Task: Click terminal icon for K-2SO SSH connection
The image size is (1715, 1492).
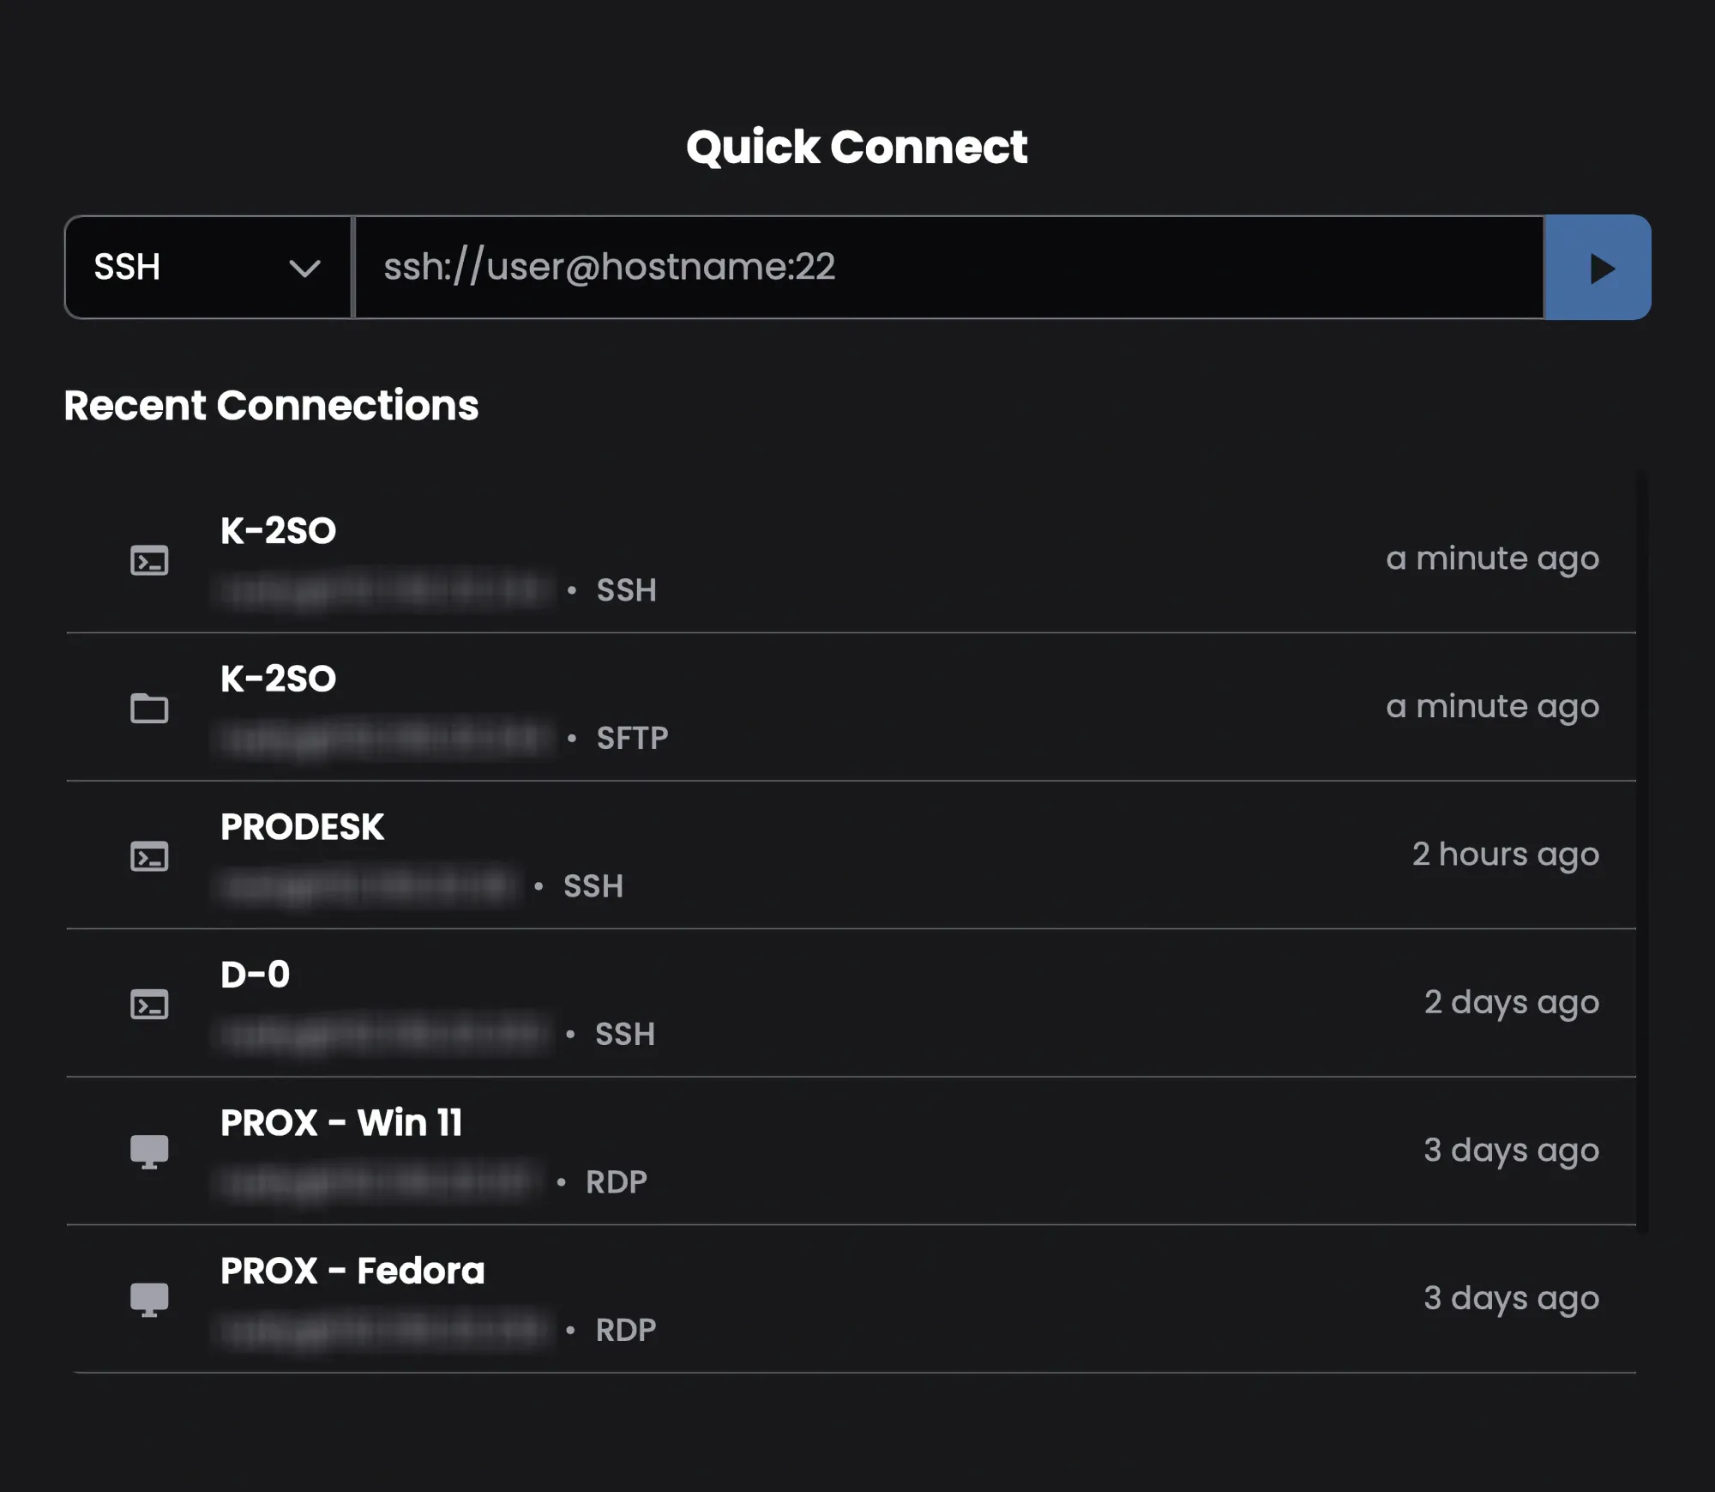Action: click(x=149, y=561)
